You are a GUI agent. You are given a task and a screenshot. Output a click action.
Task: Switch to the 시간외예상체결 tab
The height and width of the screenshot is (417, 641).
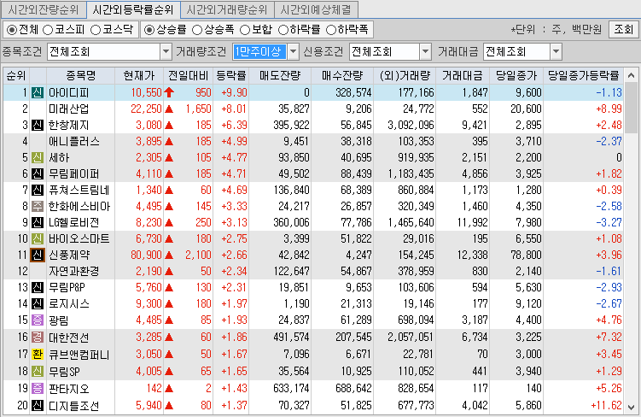click(x=316, y=9)
